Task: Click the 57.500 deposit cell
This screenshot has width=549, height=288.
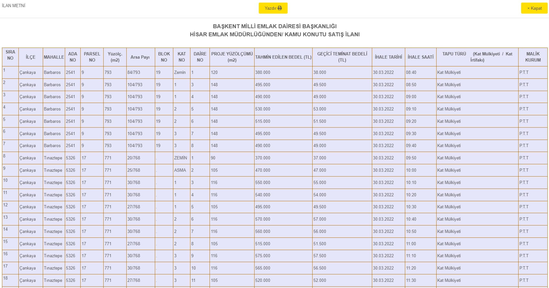Action: (342, 256)
